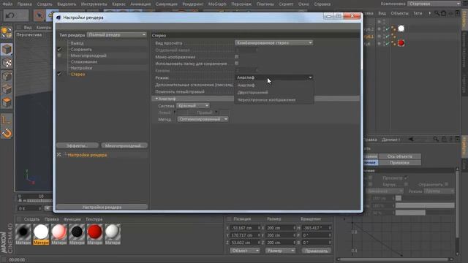
Task: Select the first black fuzzy material ball
Action: pyautogui.click(x=23, y=232)
